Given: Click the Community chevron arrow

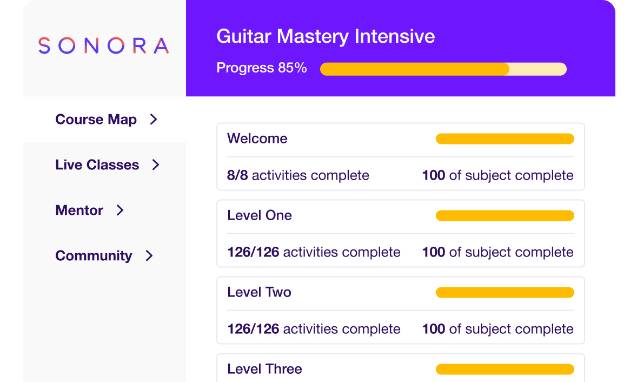Looking at the screenshot, I should tap(149, 256).
